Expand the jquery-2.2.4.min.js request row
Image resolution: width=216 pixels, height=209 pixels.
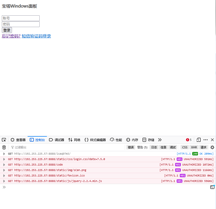(x=4, y=181)
